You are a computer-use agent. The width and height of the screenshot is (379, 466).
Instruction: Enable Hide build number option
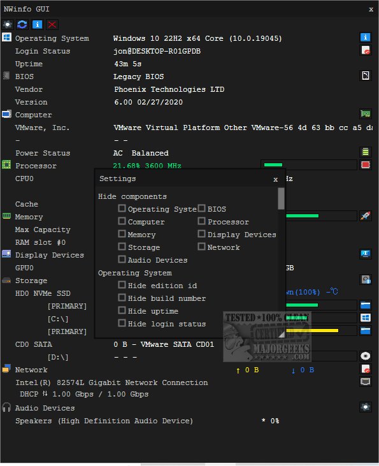pos(122,298)
